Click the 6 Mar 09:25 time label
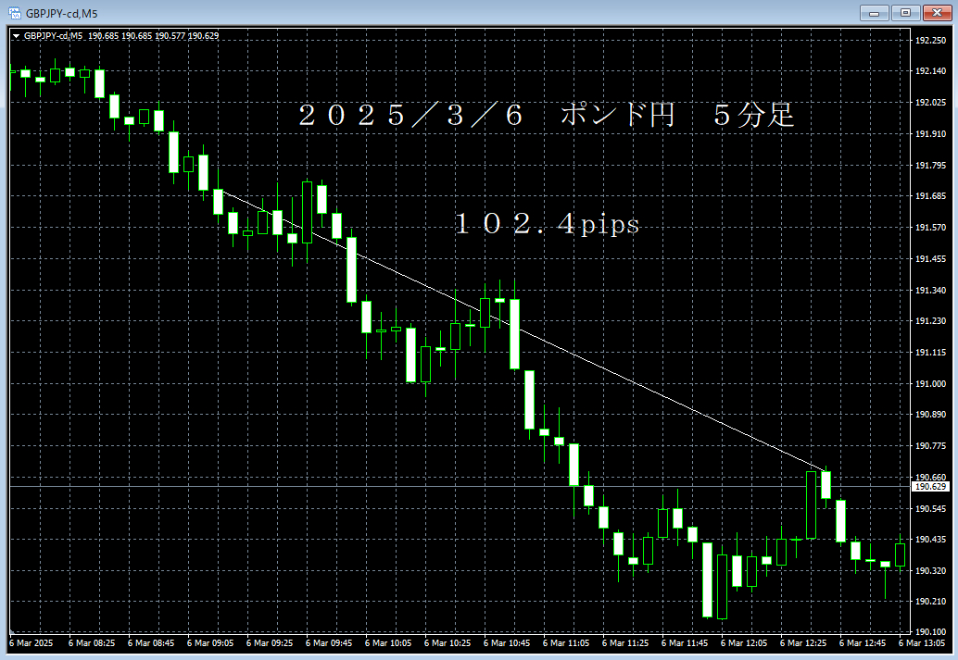The width and height of the screenshot is (958, 660). [x=270, y=643]
